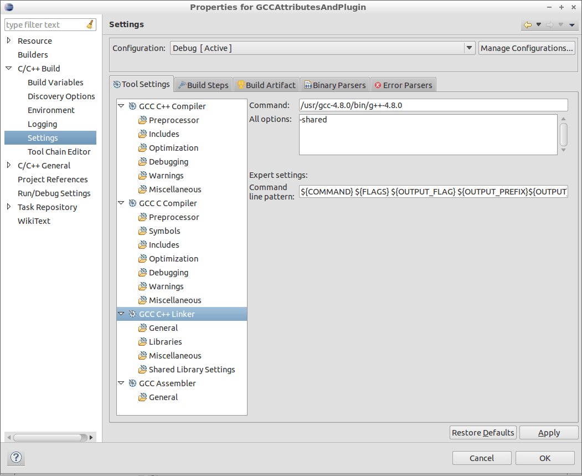Click the GCC C++ Compiler tool icon
This screenshot has width=582, height=476.
pyautogui.click(x=132, y=106)
